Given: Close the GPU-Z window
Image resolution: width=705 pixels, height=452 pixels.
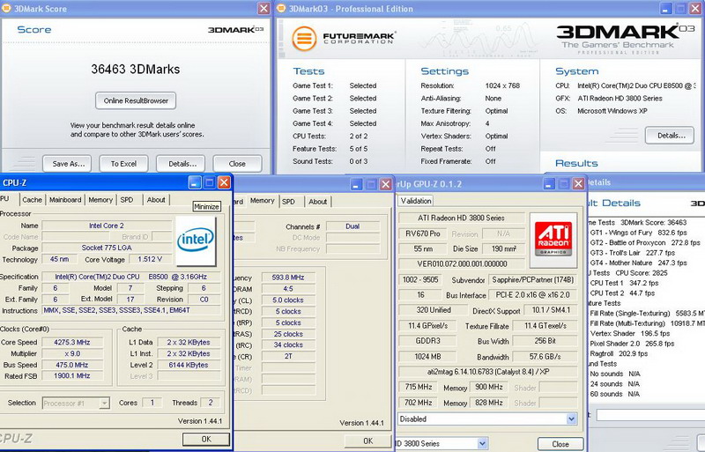Looking at the screenshot, I should [x=578, y=183].
